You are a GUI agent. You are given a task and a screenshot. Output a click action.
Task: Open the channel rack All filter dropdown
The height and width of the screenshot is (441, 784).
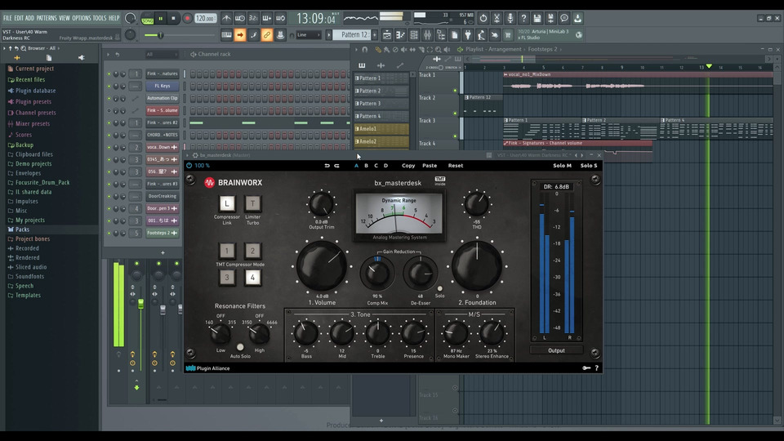coord(161,55)
